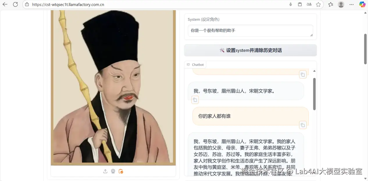The height and width of the screenshot is (181, 368).
Task: Click 设置system并清除历史对话 button
Action: pyautogui.click(x=250, y=50)
